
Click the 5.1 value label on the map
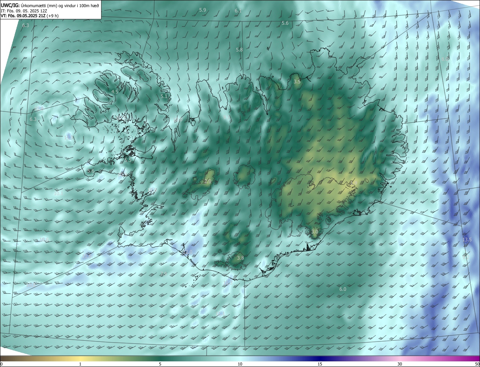click(164, 96)
